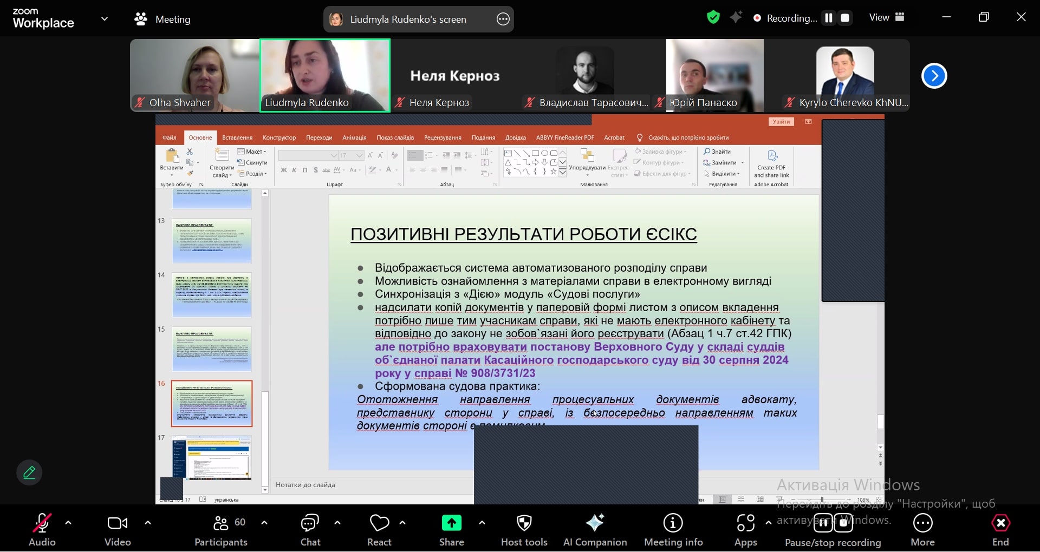The height and width of the screenshot is (552, 1040).
Task: Click Create PDF and share link
Action: pyautogui.click(x=771, y=163)
